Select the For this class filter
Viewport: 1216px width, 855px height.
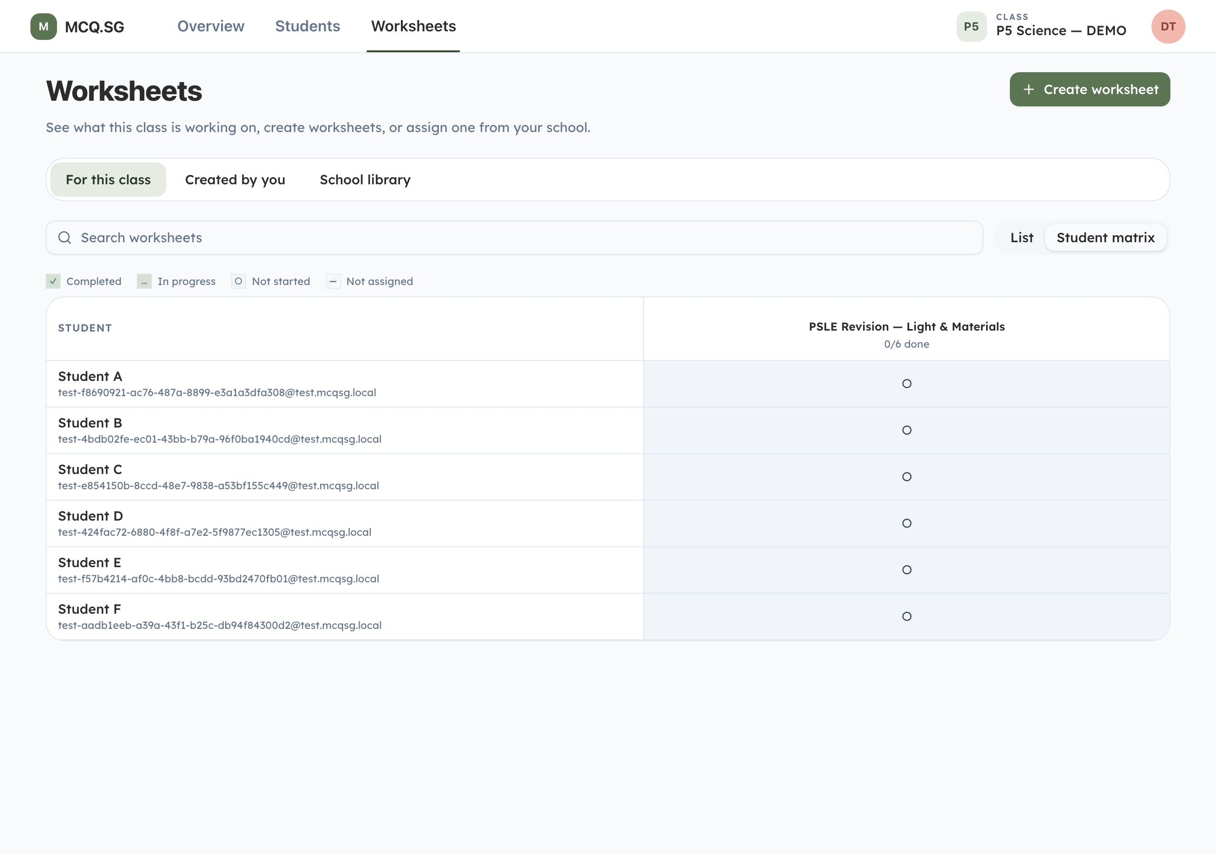click(108, 180)
